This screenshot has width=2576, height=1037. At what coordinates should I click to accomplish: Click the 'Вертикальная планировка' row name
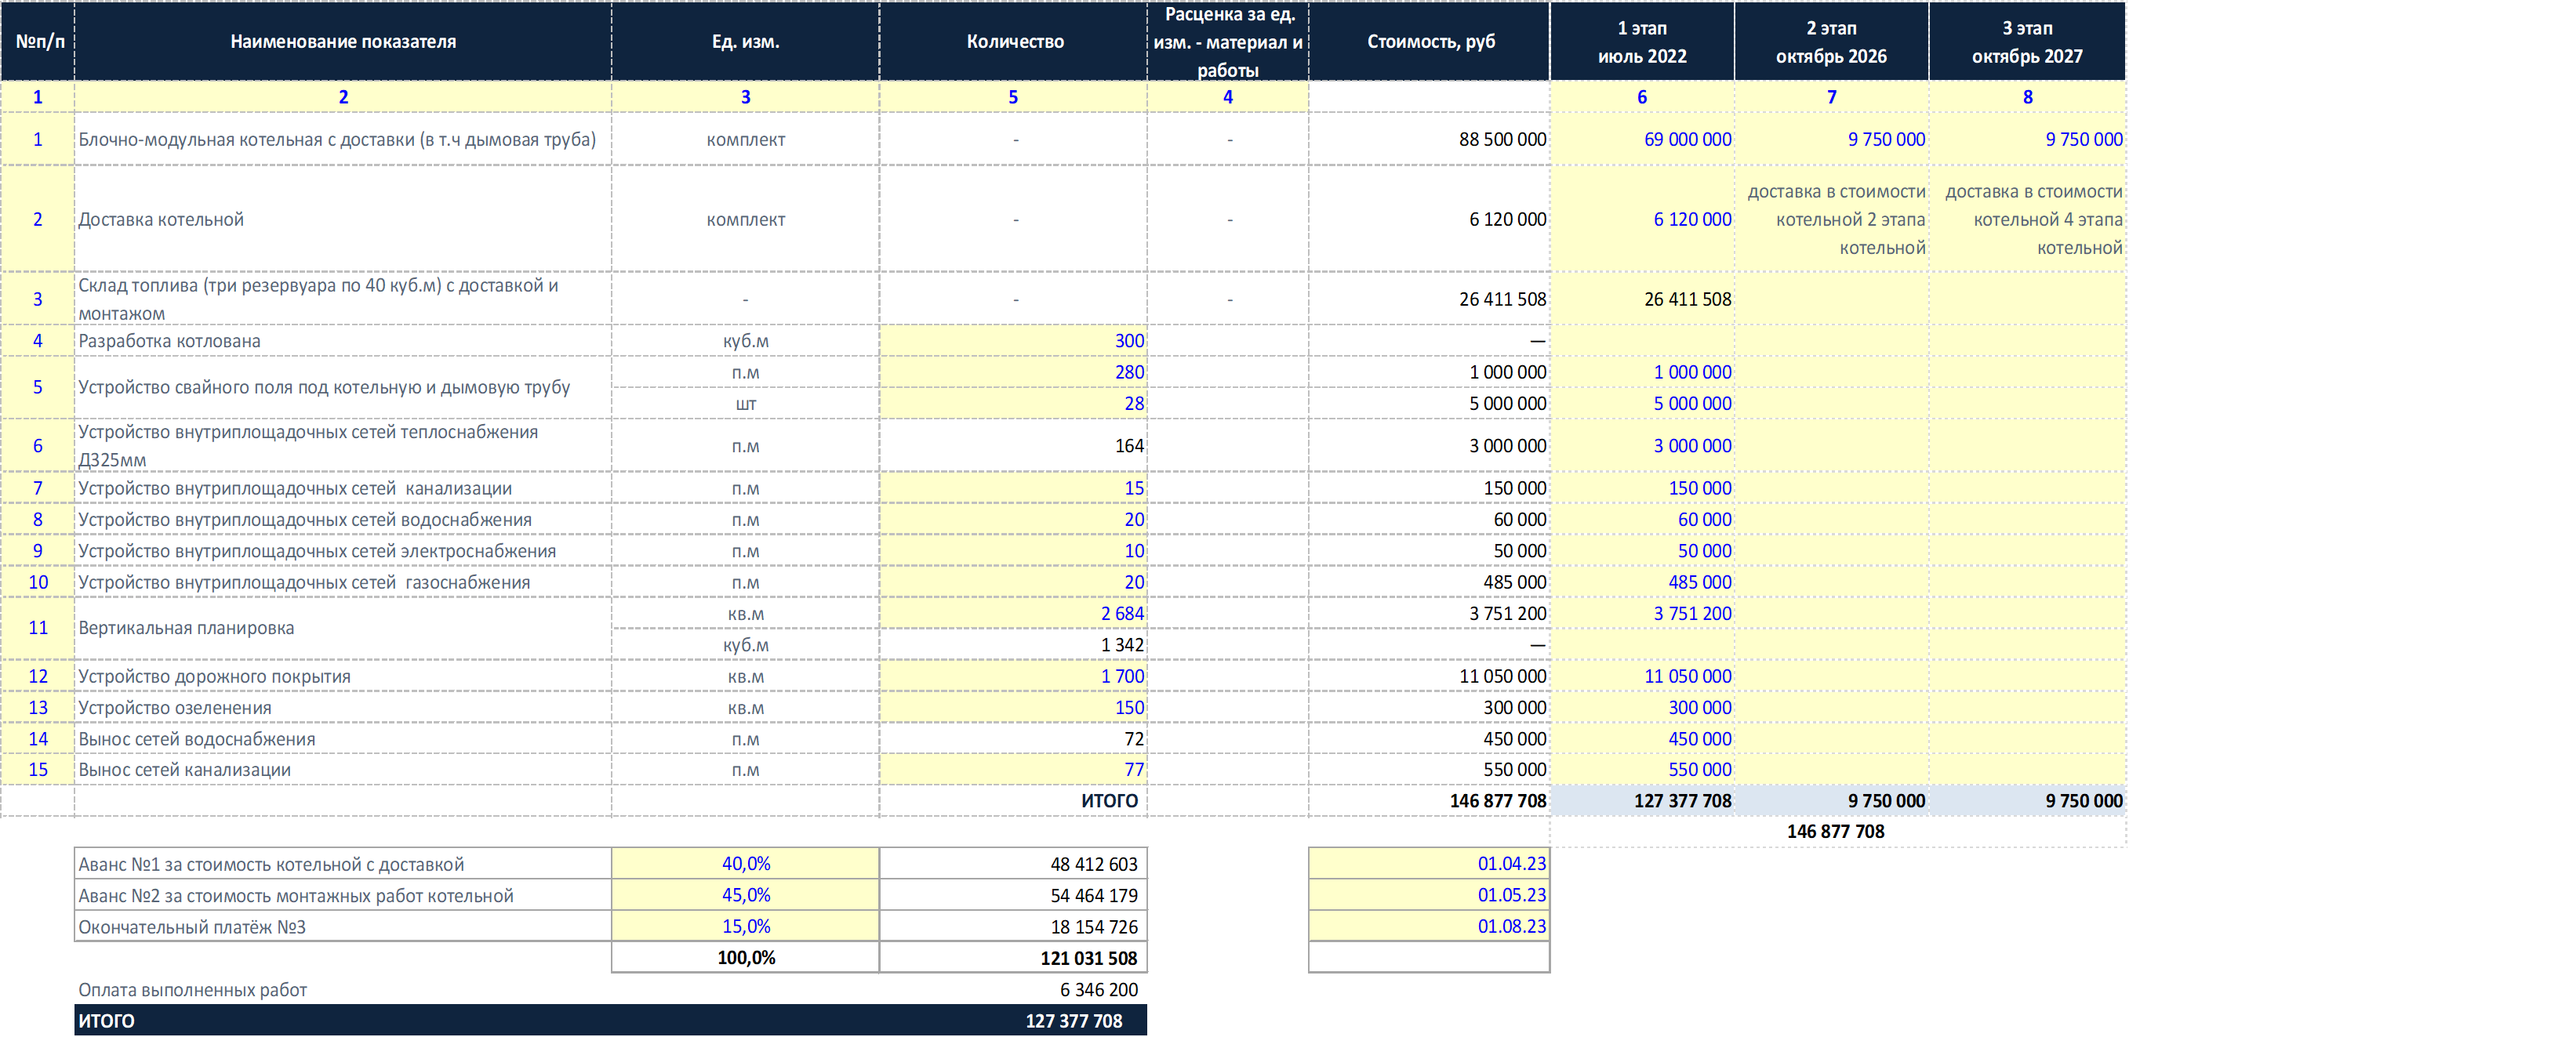pos(343,628)
